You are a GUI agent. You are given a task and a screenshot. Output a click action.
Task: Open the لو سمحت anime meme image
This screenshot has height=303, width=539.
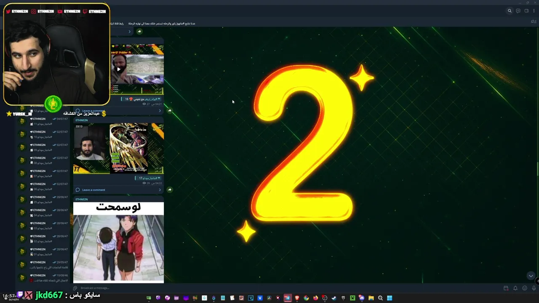click(118, 242)
